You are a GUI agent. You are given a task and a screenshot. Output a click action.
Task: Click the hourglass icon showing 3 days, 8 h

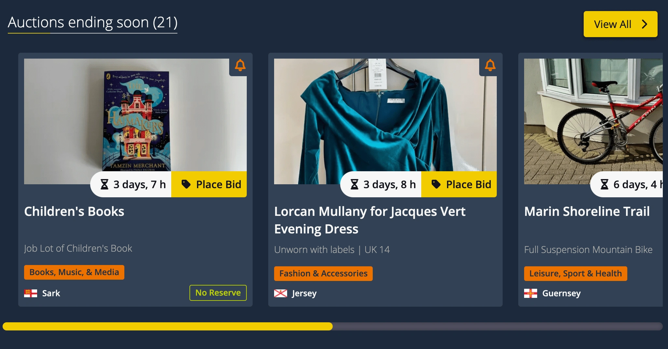tap(355, 184)
